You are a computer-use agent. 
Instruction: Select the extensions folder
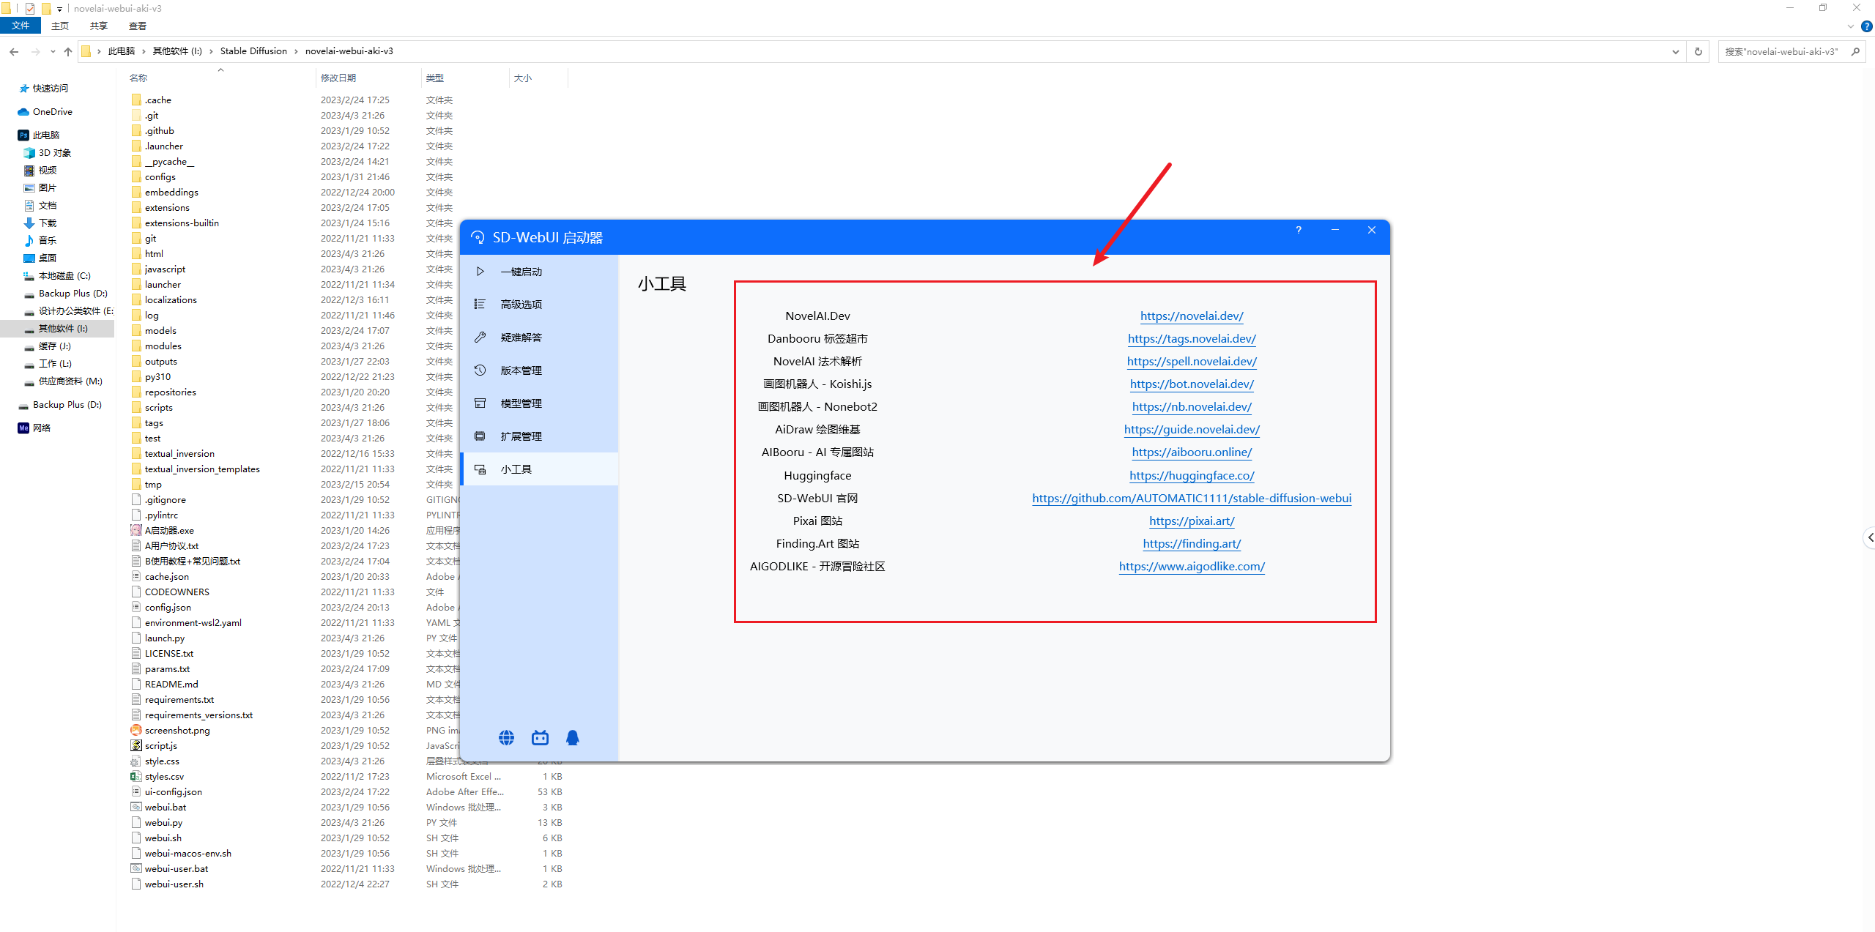pos(160,207)
